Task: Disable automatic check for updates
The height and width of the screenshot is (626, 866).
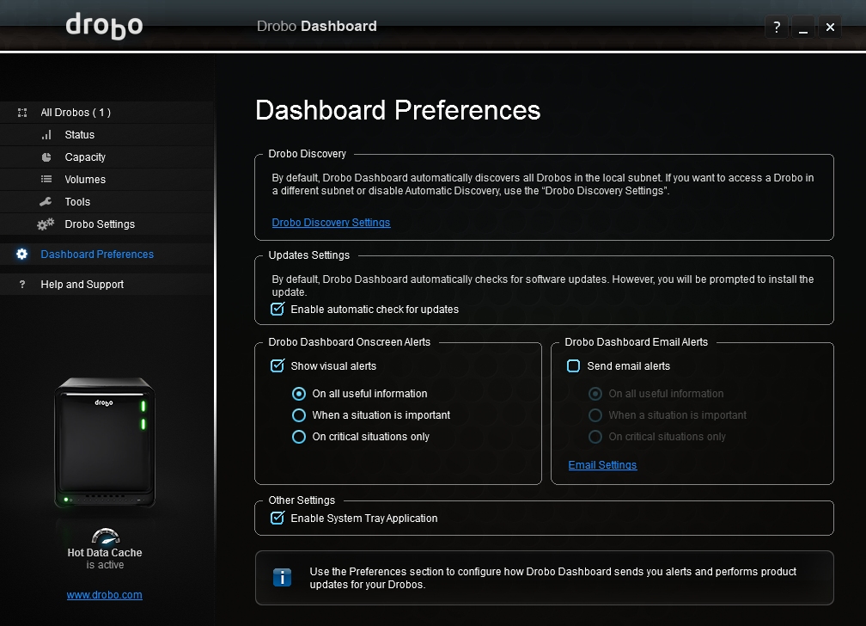Action: point(277,310)
